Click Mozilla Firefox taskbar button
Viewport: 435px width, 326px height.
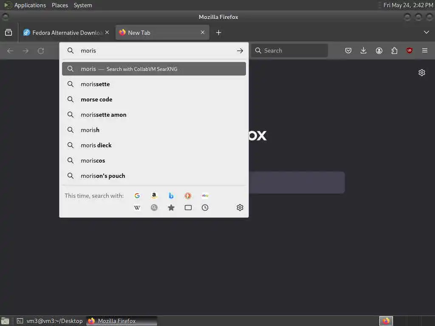pyautogui.click(x=121, y=321)
